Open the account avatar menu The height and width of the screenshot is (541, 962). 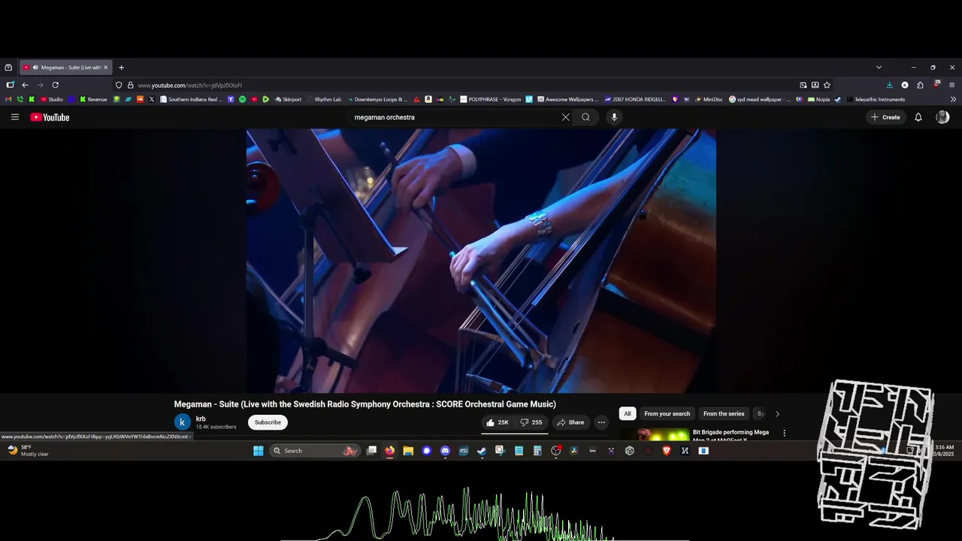(x=942, y=117)
